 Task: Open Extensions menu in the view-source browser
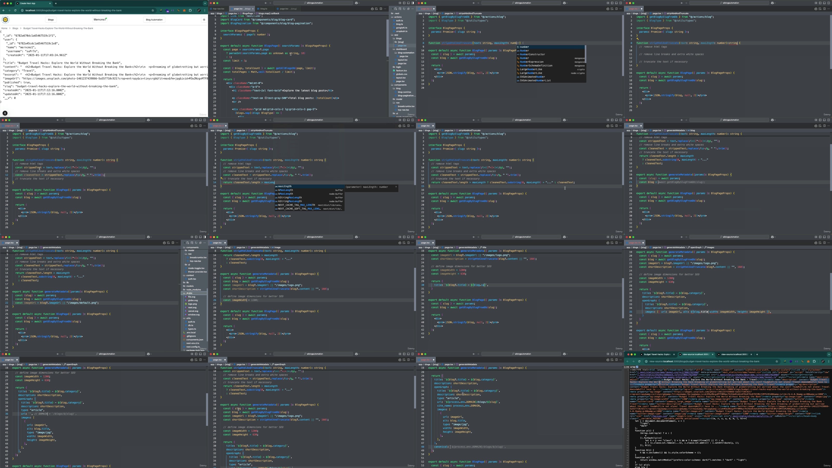pos(814,361)
